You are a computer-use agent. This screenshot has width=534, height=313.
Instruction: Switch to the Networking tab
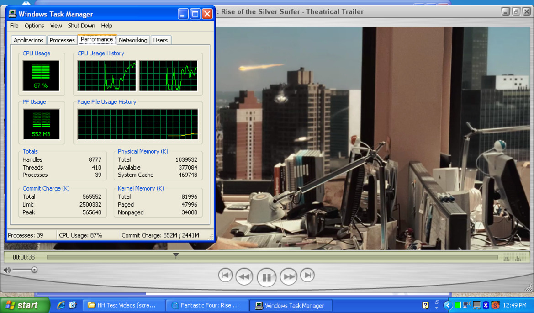tap(133, 40)
